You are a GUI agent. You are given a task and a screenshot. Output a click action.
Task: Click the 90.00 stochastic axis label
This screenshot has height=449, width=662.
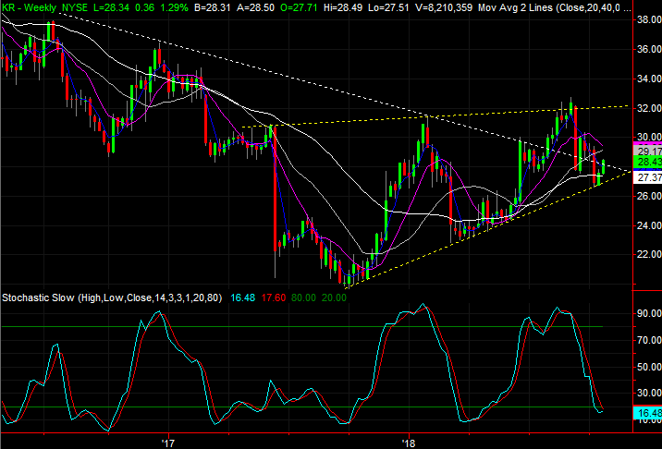647,314
